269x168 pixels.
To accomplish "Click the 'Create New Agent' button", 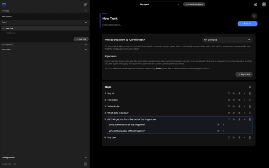I will point(194,4).
